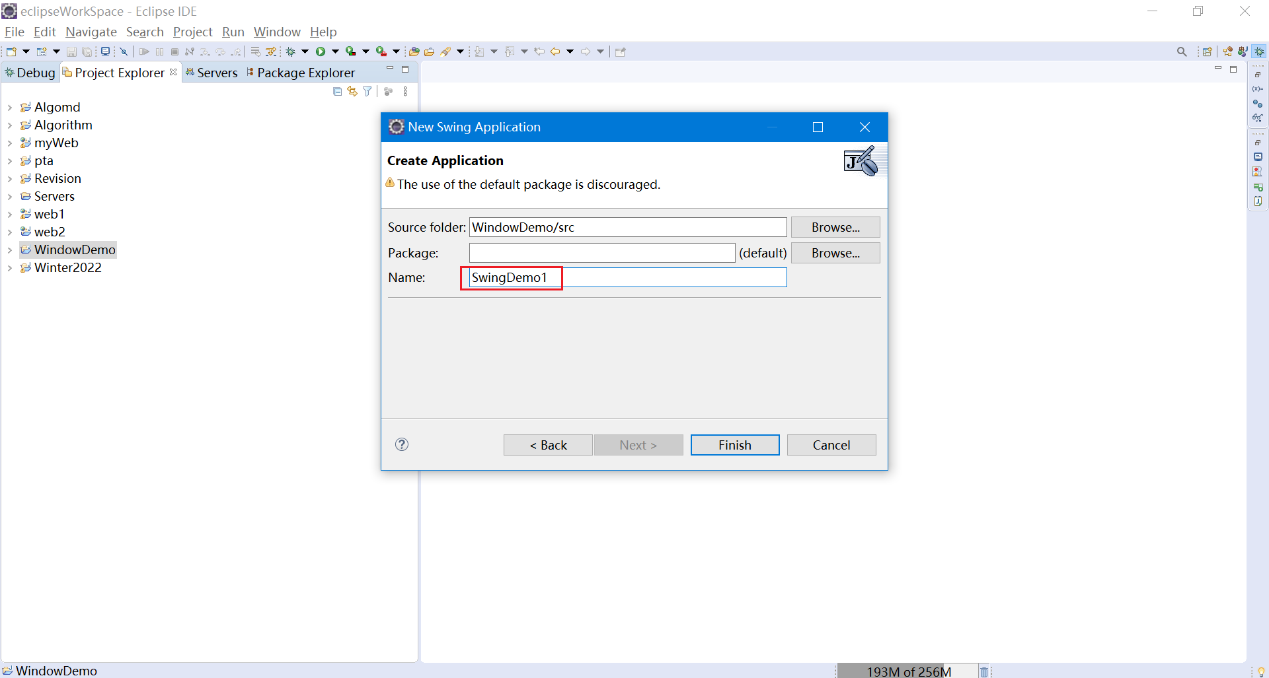Click Collapse All in Project Explorer

click(337, 92)
